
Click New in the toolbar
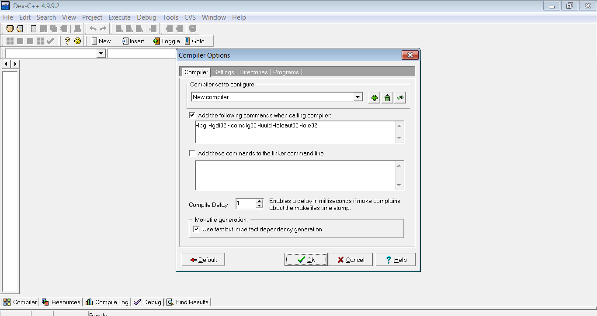pos(101,41)
